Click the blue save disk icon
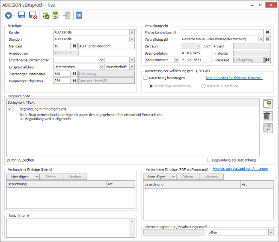Image resolution: width=279 pixels, height=242 pixels. point(22,15)
